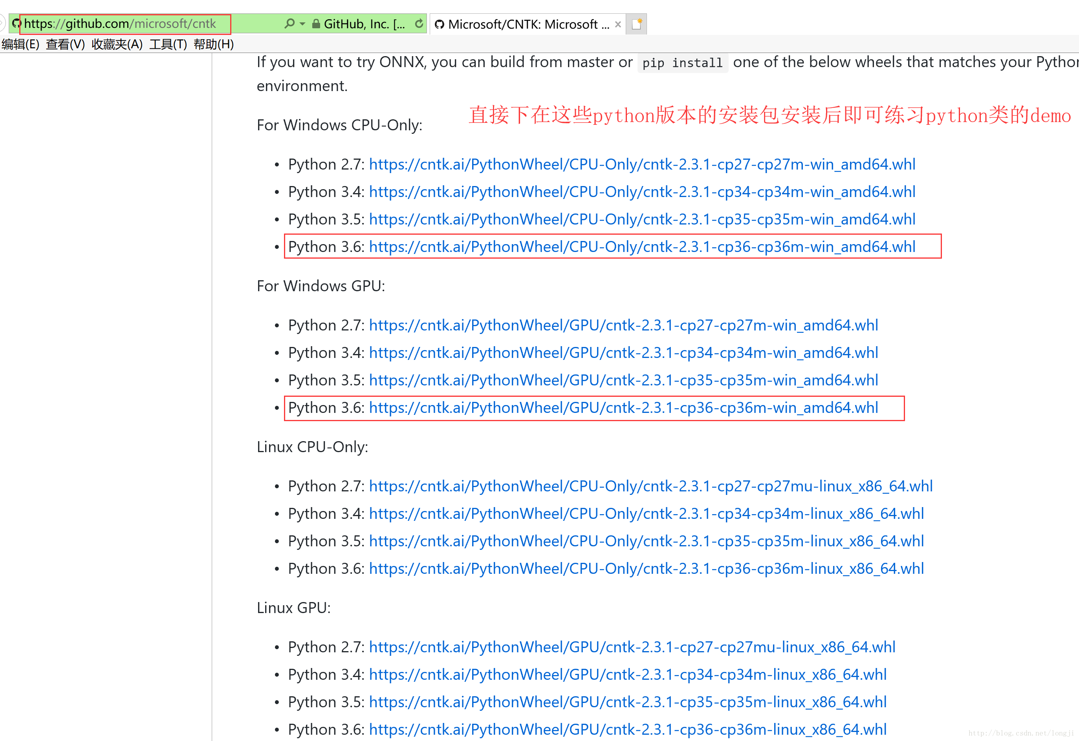
Task: Open Windows GPU Python 3.6 cp36 wheel link
Action: click(624, 408)
